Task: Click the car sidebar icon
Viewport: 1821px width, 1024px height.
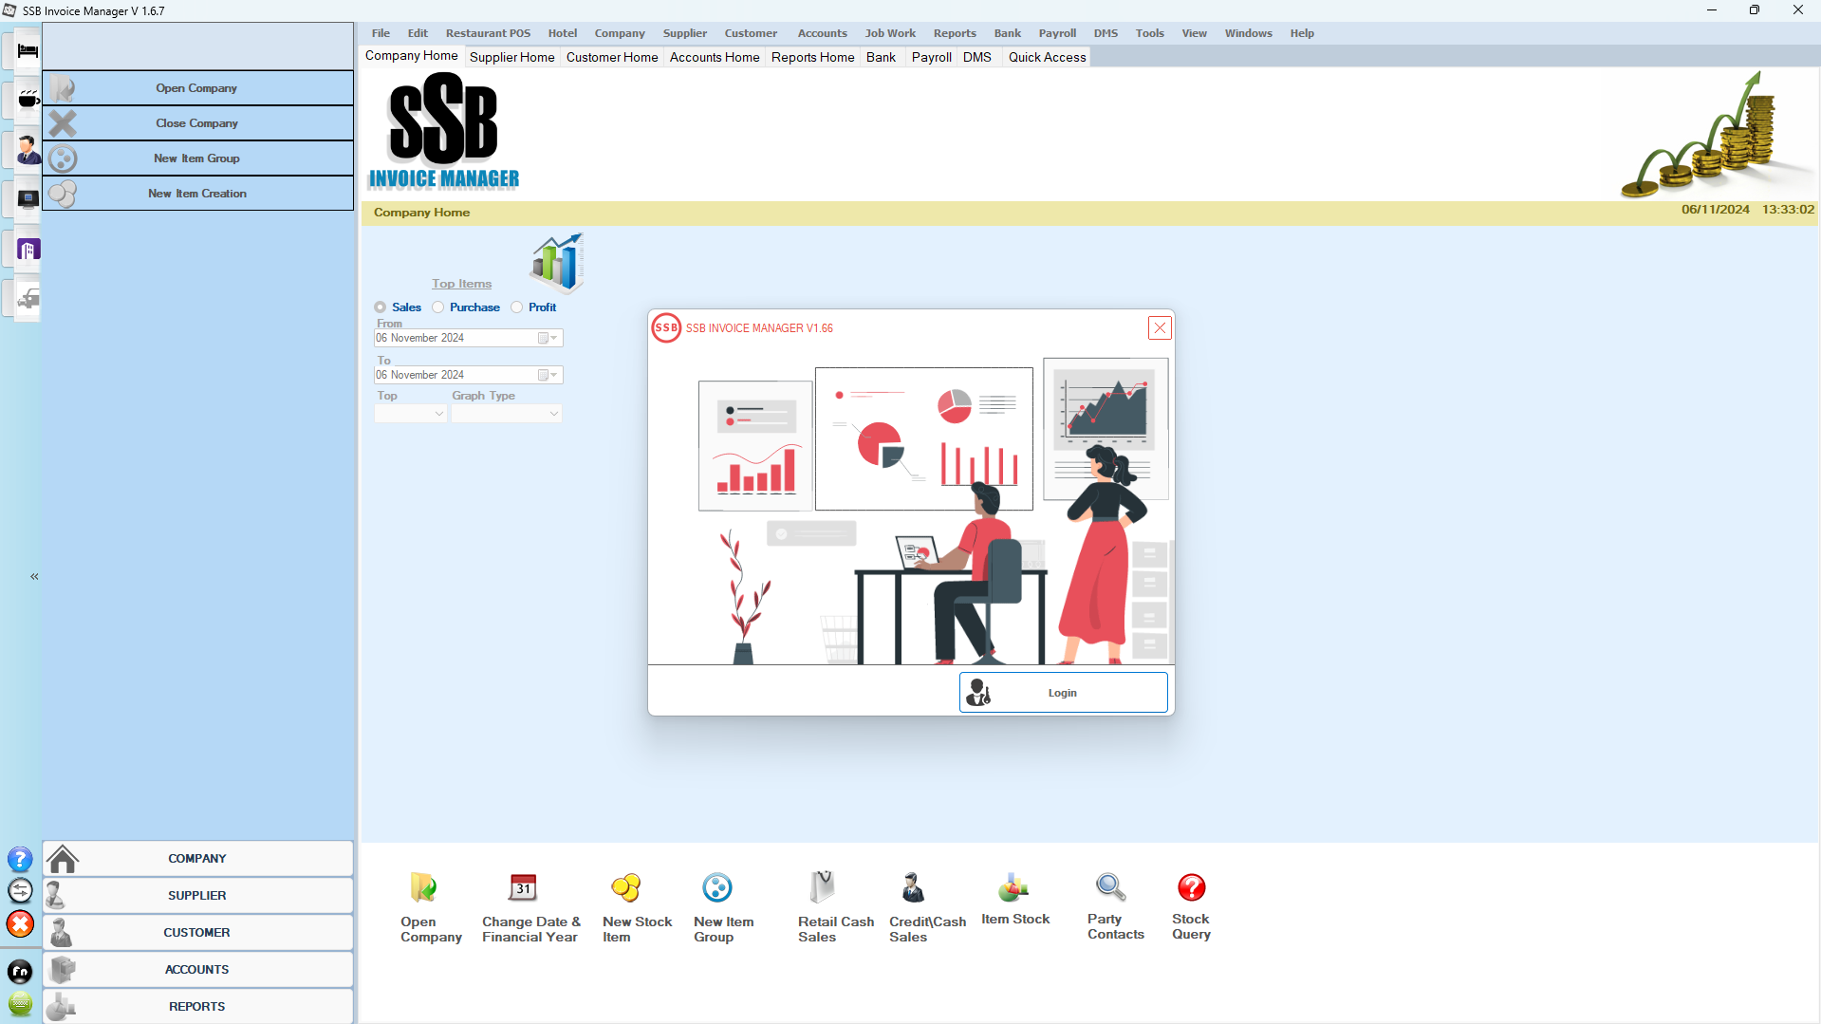Action: pos(28,299)
